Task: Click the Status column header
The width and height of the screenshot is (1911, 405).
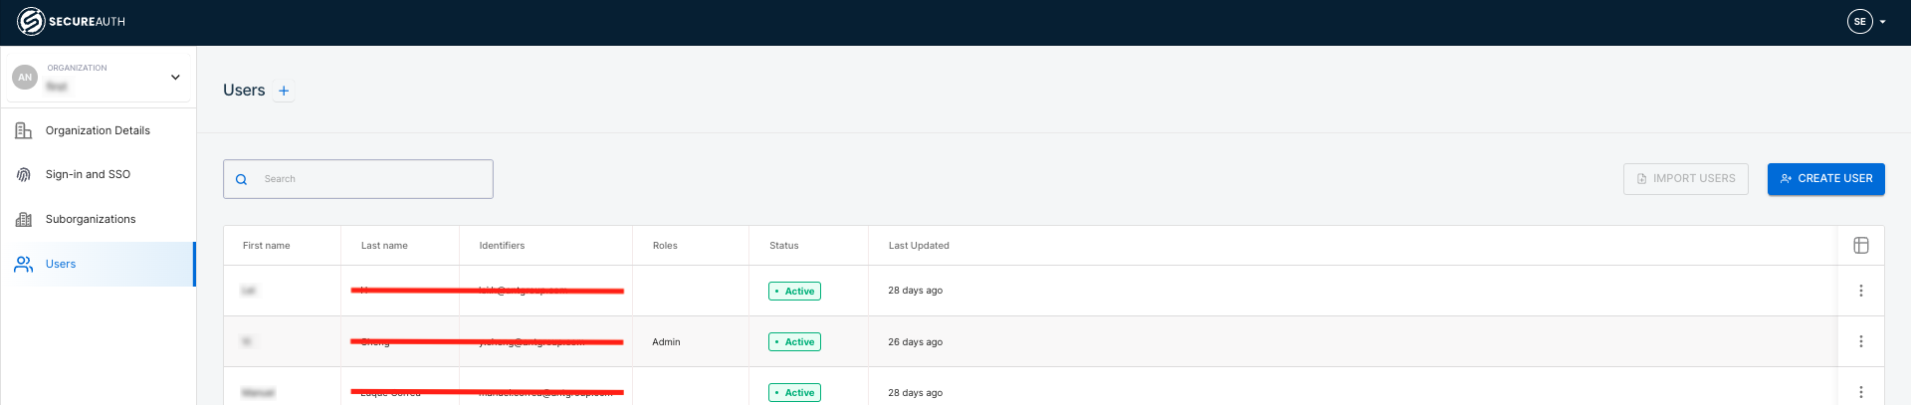Action: pos(783,246)
